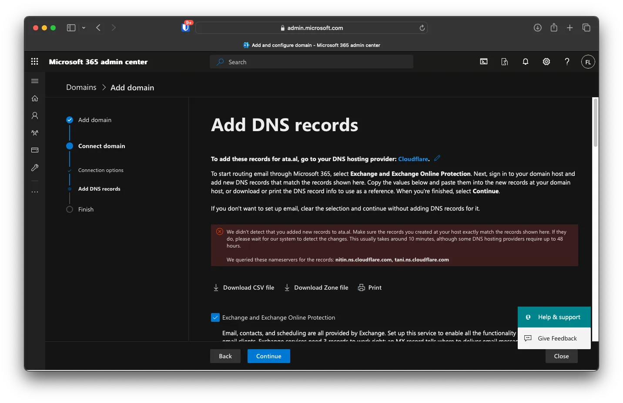This screenshot has height=403, width=623.
Task: Open Teams & groups sidebar icon
Action: pos(35,133)
